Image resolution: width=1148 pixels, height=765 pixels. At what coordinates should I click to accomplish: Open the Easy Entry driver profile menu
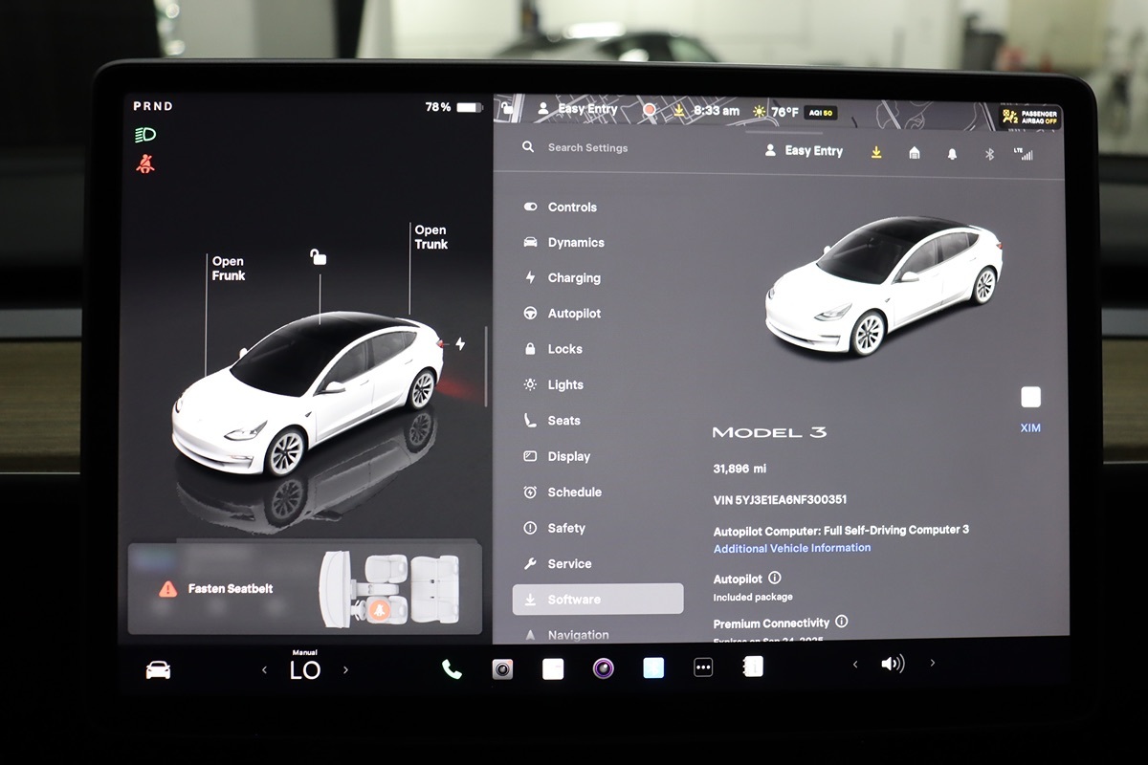pyautogui.click(x=805, y=151)
